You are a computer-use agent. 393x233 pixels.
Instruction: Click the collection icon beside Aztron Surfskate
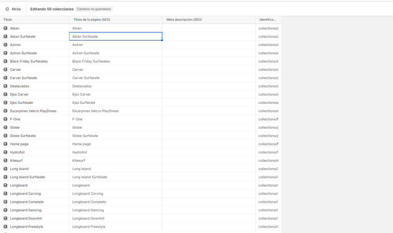(x=5, y=53)
